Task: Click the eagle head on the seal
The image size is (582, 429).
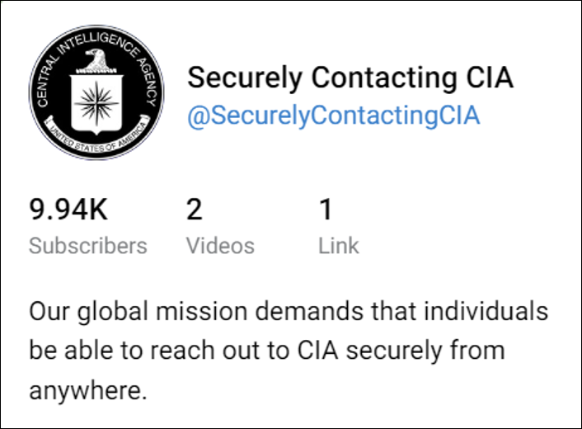Action: 97,59
